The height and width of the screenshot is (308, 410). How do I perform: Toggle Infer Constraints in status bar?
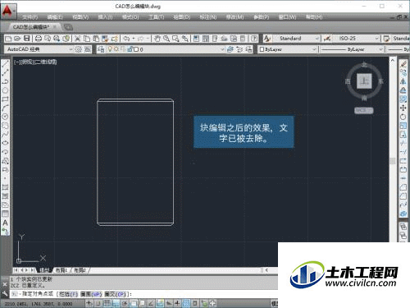click(89, 303)
